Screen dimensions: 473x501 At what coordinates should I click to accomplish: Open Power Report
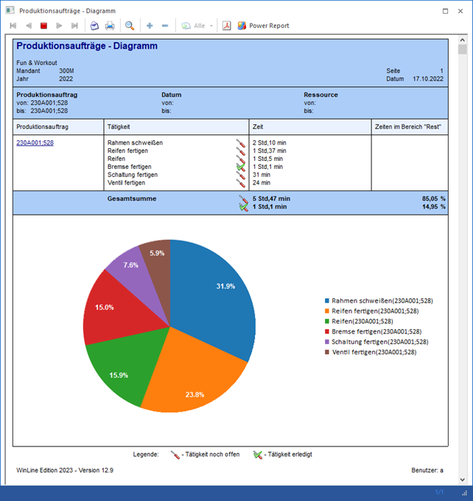point(263,26)
